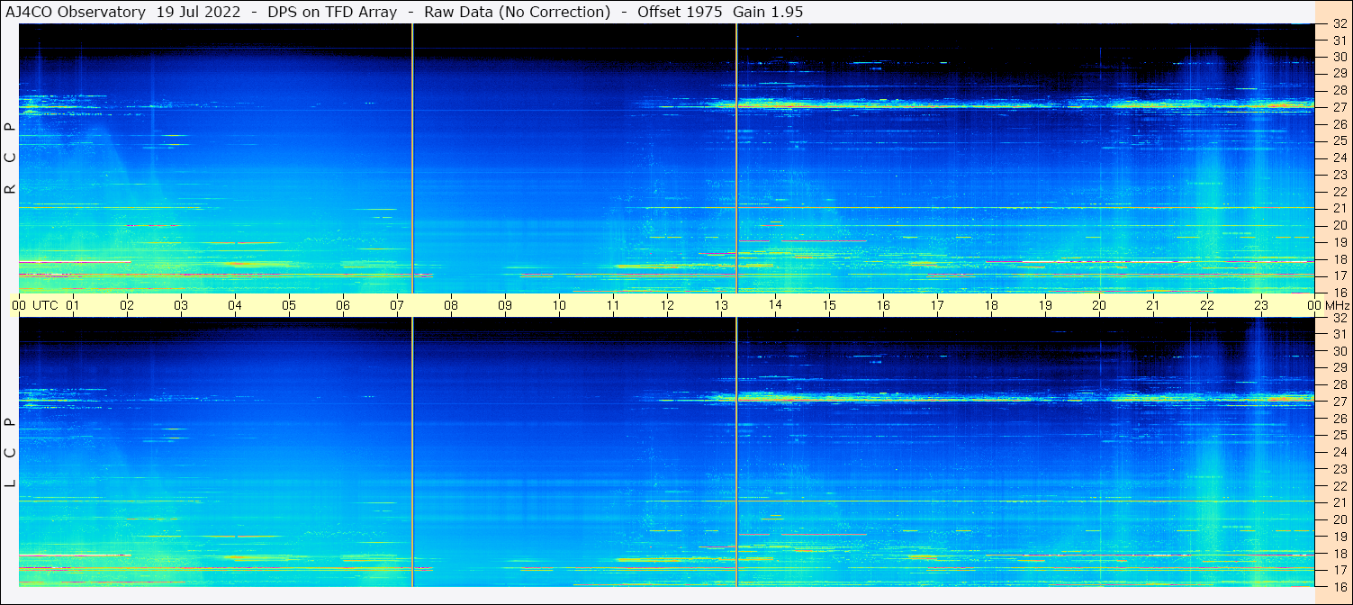Click the 18 MHz label on RCP frequency axis
This screenshot has width=1353, height=605.
click(x=1339, y=258)
